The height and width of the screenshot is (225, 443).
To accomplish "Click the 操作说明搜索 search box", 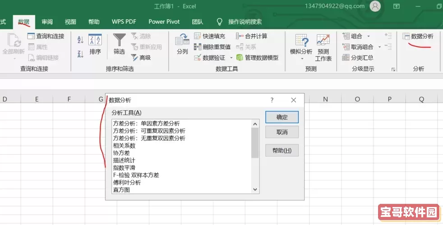I will [245, 22].
